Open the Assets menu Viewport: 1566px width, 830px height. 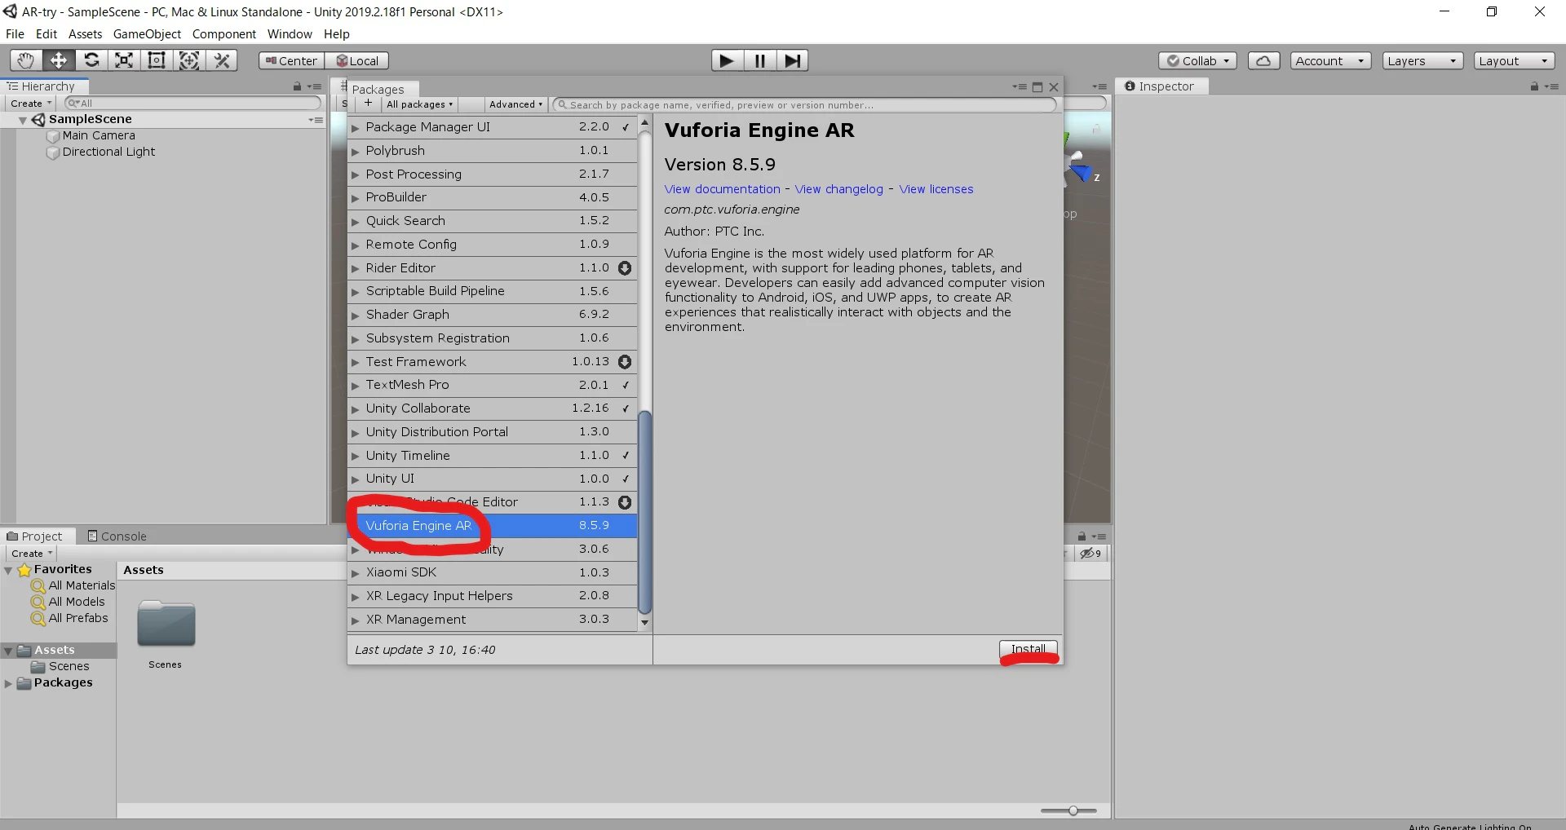tap(85, 34)
